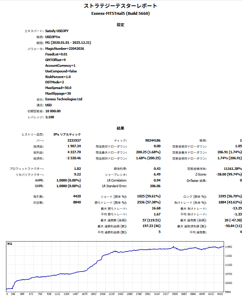Click the 11902 label on chart axis
This screenshot has width=242, height=297.
228,247
